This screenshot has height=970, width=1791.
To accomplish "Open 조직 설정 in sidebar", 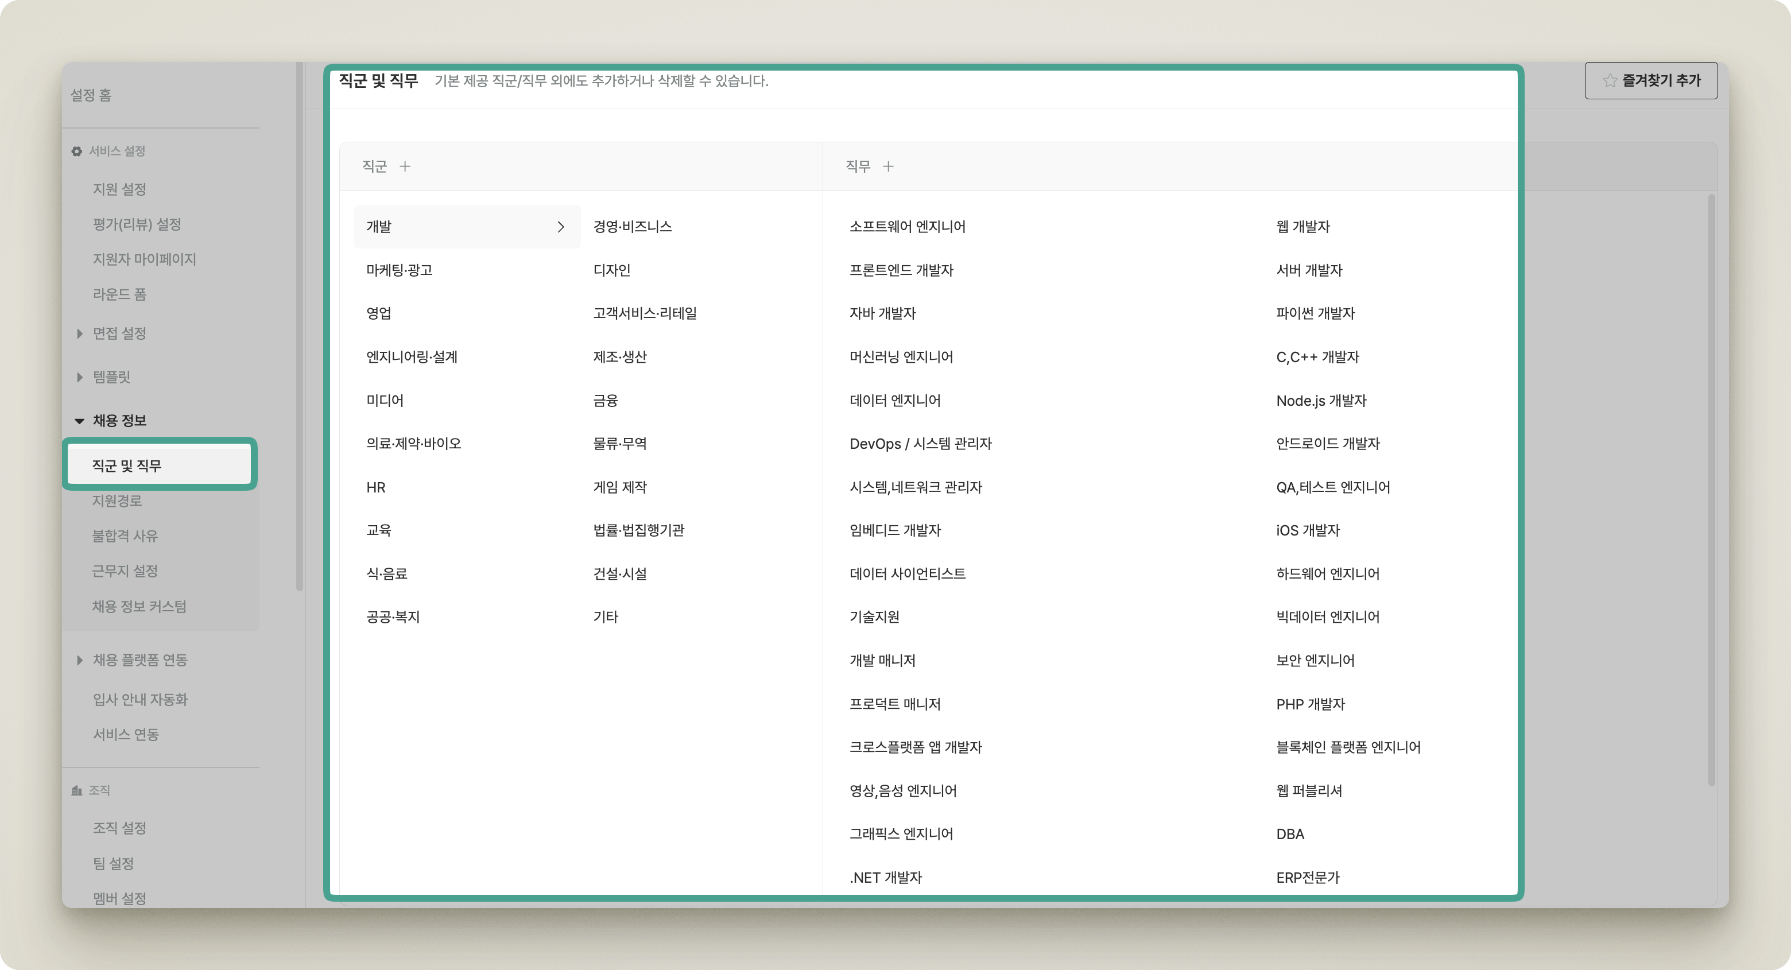I will point(119,828).
